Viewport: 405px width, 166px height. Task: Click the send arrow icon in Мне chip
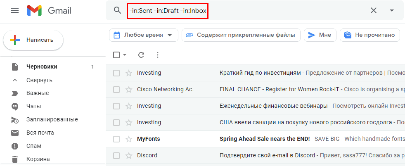tap(312, 35)
